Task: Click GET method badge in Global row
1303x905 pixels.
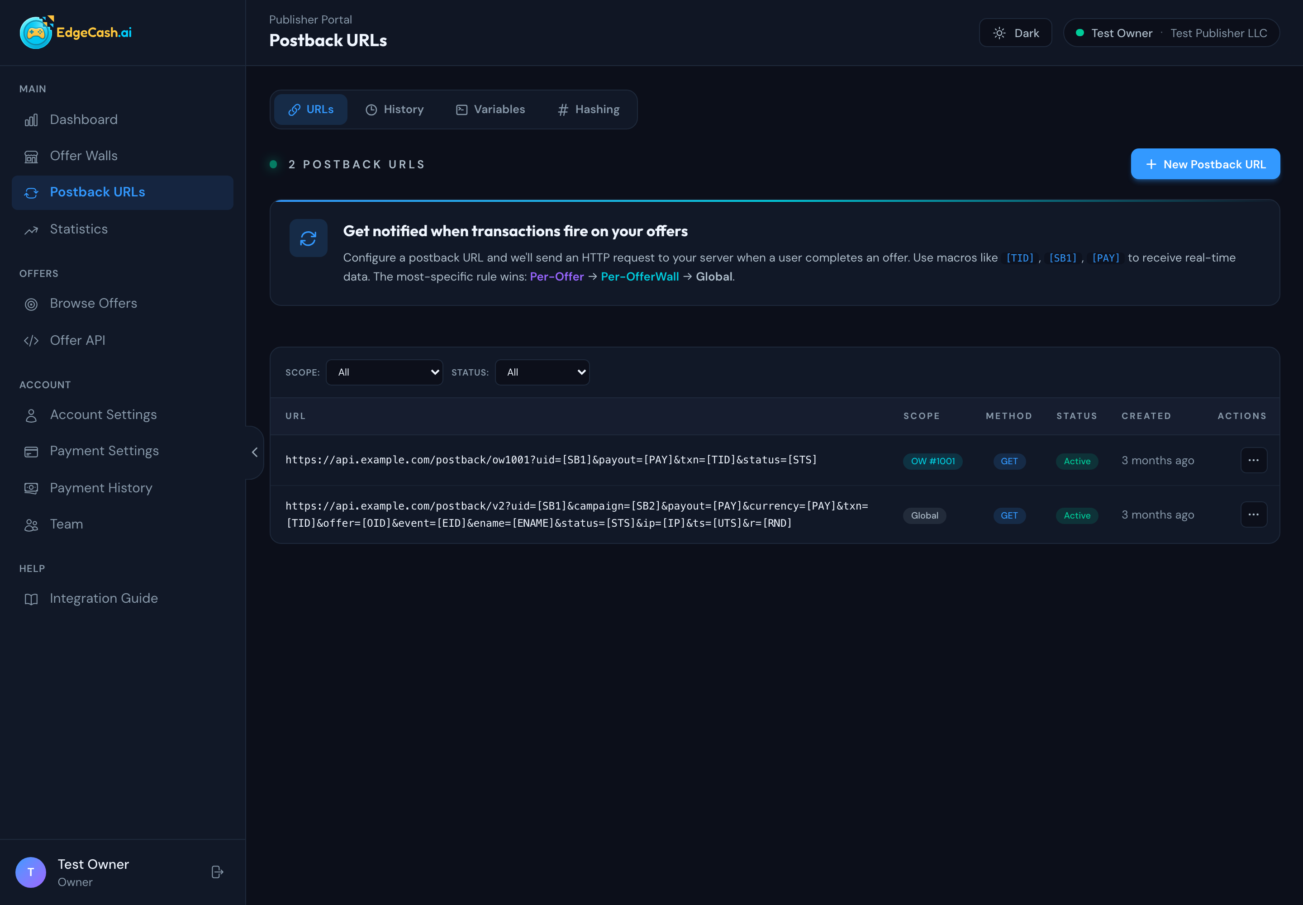Action: (1009, 515)
